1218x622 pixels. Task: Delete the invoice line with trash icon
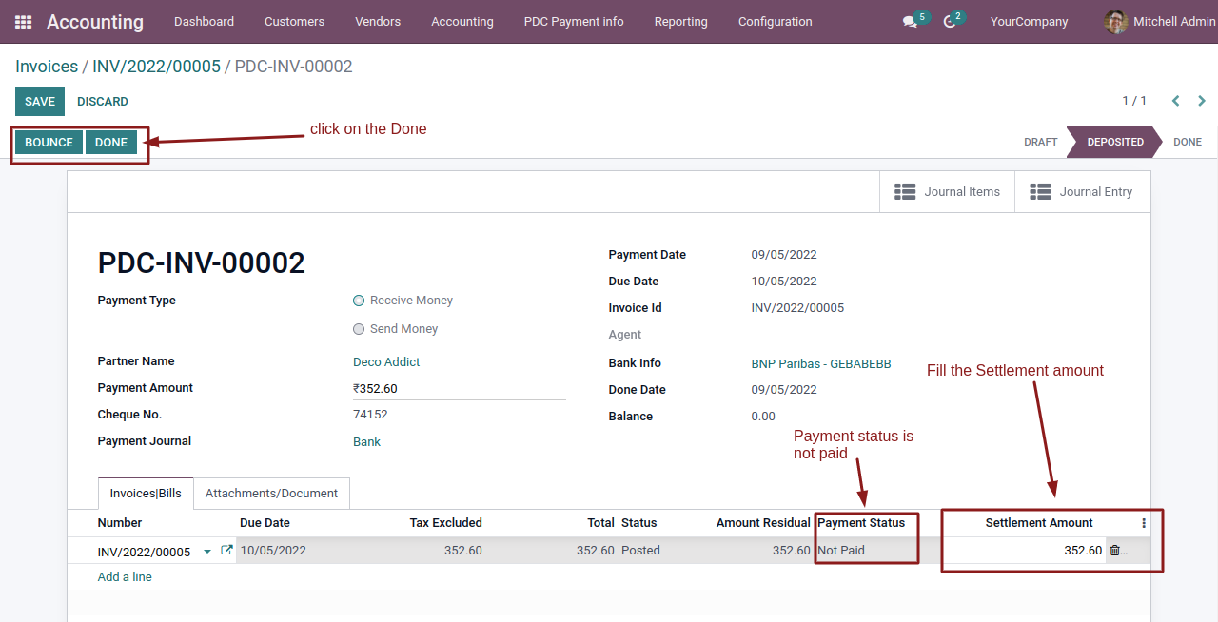tap(1114, 550)
